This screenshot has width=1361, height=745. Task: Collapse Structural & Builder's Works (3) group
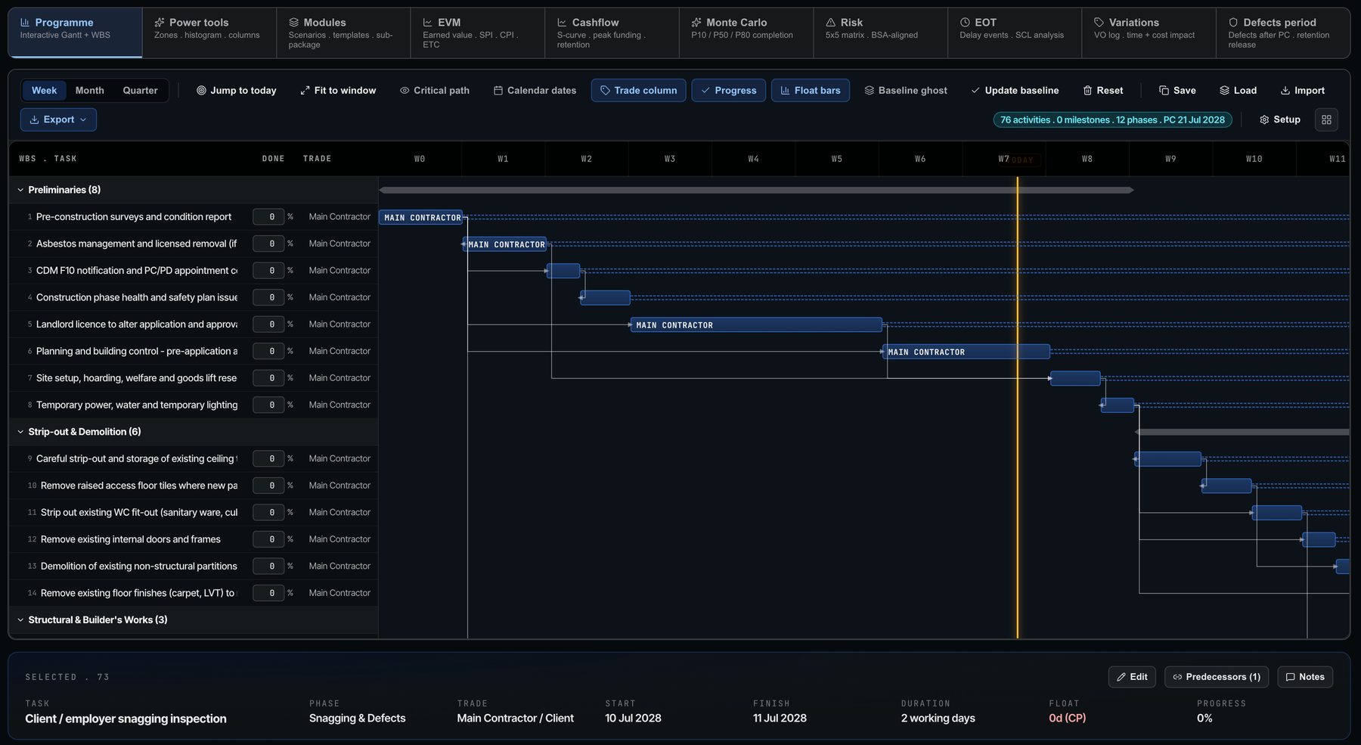pos(20,619)
